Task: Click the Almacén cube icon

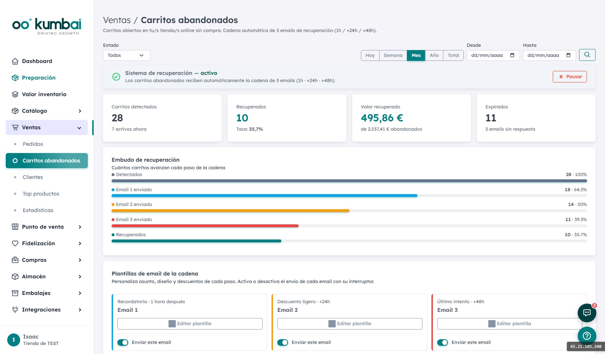Action: click(15, 277)
